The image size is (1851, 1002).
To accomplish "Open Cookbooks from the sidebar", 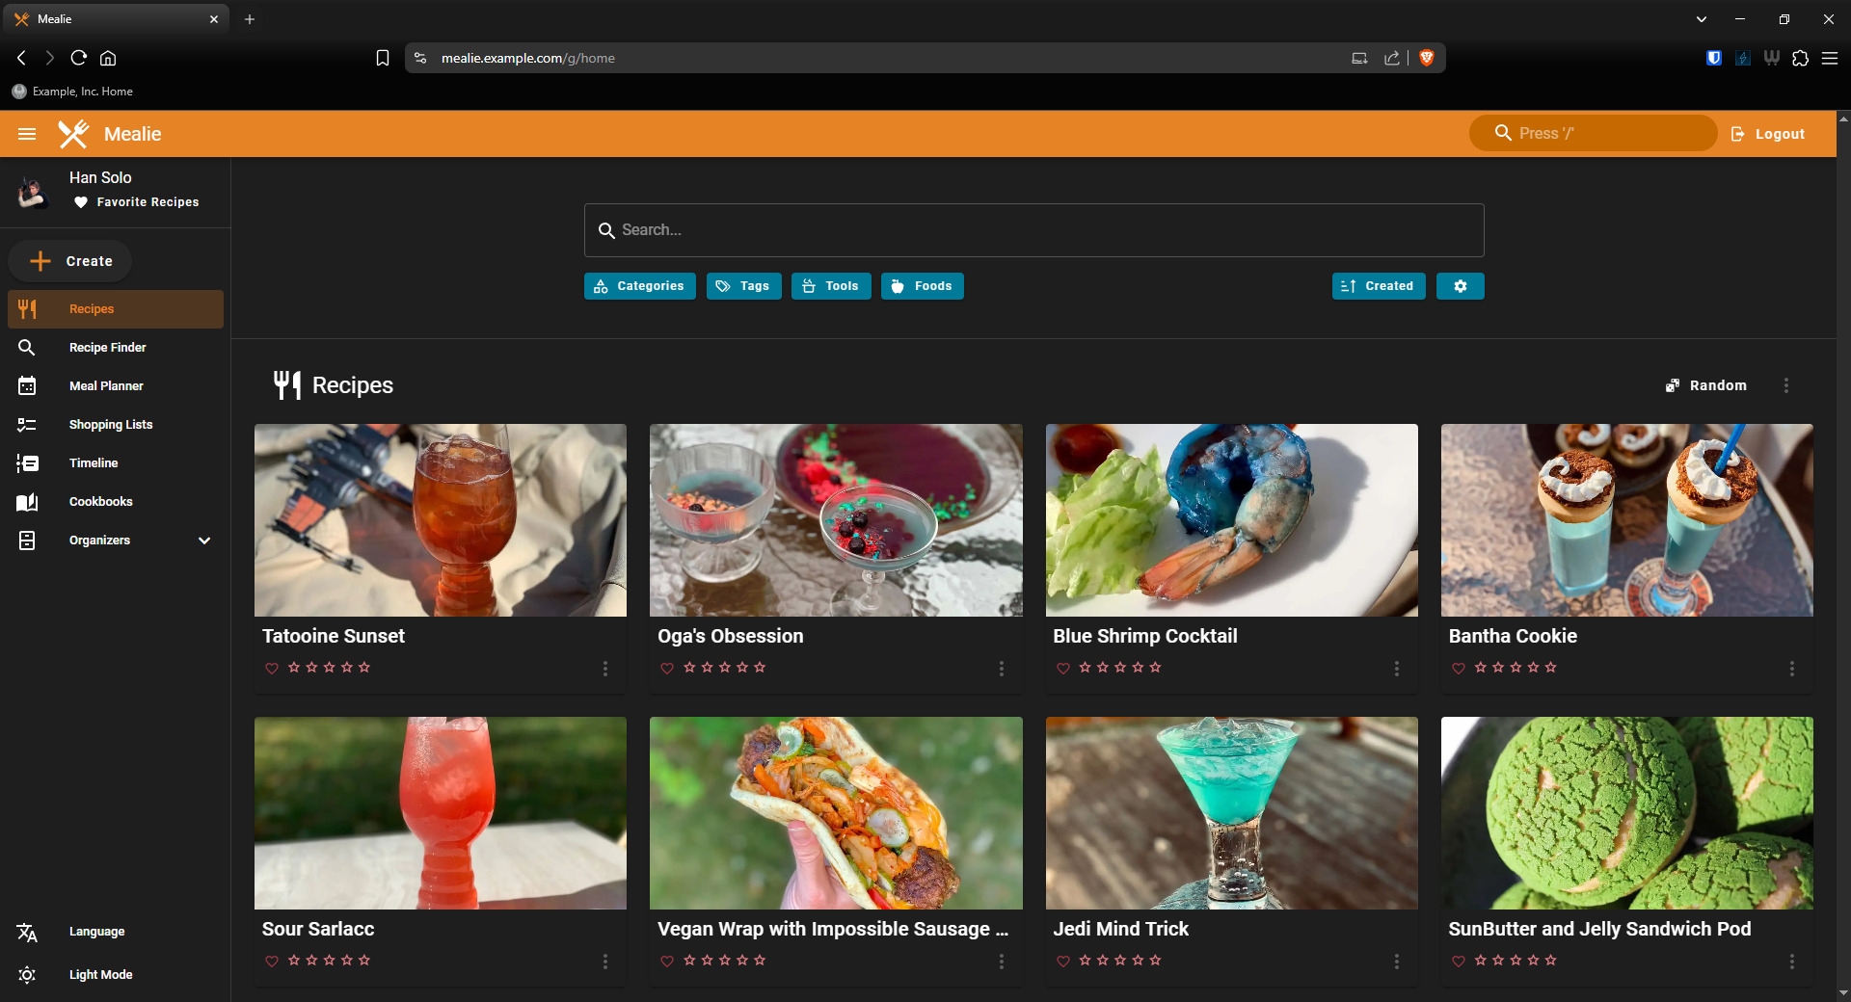I will 100,502.
